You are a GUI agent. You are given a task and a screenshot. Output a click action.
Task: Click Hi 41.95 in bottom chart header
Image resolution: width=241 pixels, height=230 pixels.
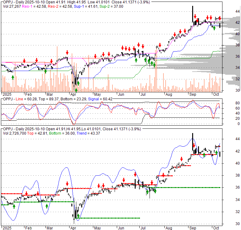(x=74, y=129)
